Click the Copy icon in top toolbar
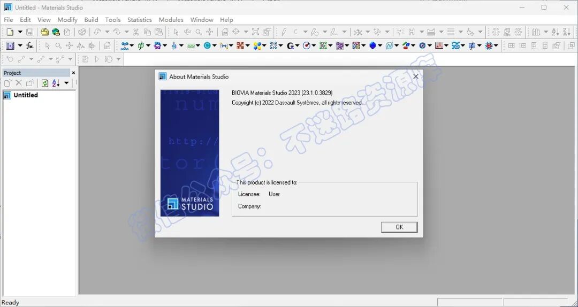Image resolution: width=578 pixels, height=307 pixels. point(147,32)
